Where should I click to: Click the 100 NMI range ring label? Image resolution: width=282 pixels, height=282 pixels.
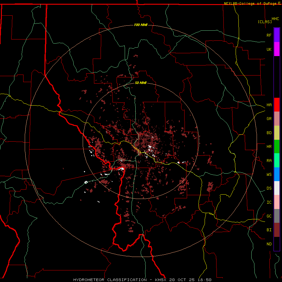tap(141, 25)
